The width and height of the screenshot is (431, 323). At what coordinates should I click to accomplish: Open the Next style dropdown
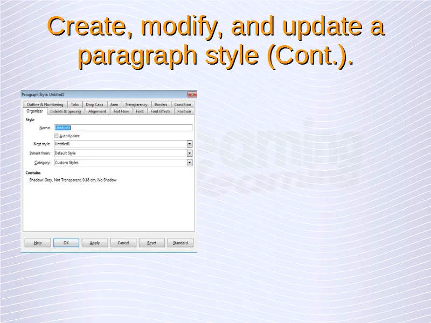pos(190,144)
